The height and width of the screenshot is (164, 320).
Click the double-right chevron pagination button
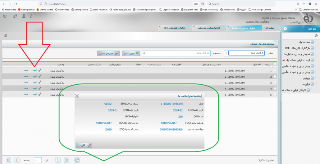click(x=67, y=160)
